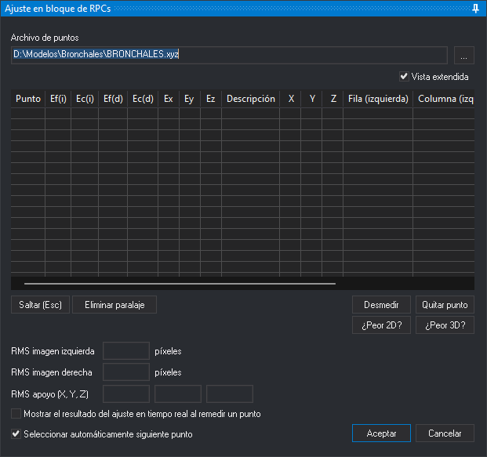This screenshot has height=457, width=487.
Task: Click the Y column header
Action: pyautogui.click(x=311, y=99)
